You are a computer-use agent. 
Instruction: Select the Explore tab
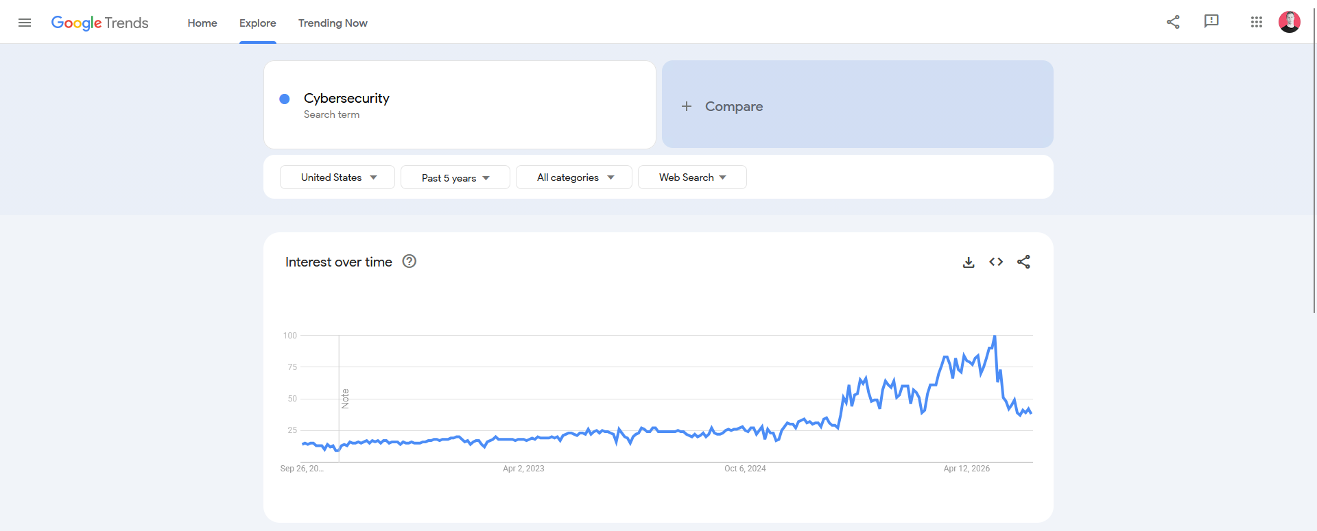[x=258, y=23]
